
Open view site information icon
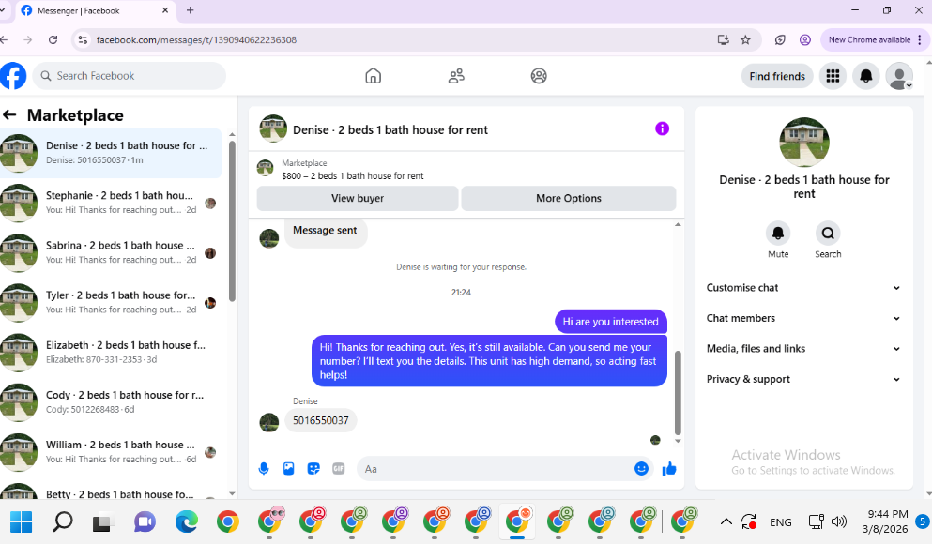click(x=84, y=39)
